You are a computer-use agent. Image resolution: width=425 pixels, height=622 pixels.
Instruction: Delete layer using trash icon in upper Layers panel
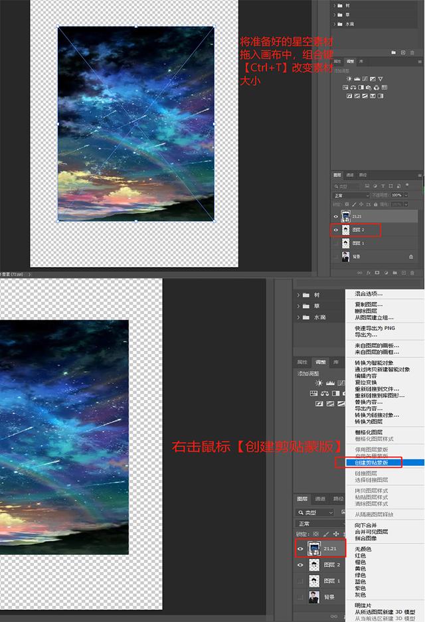coord(412,273)
